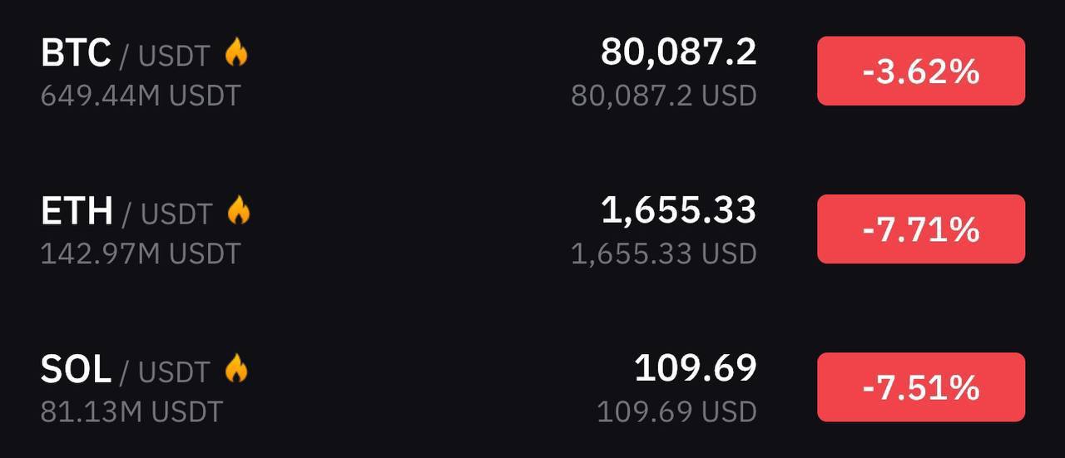Click the USDT quote label beside BTC

[x=174, y=57]
